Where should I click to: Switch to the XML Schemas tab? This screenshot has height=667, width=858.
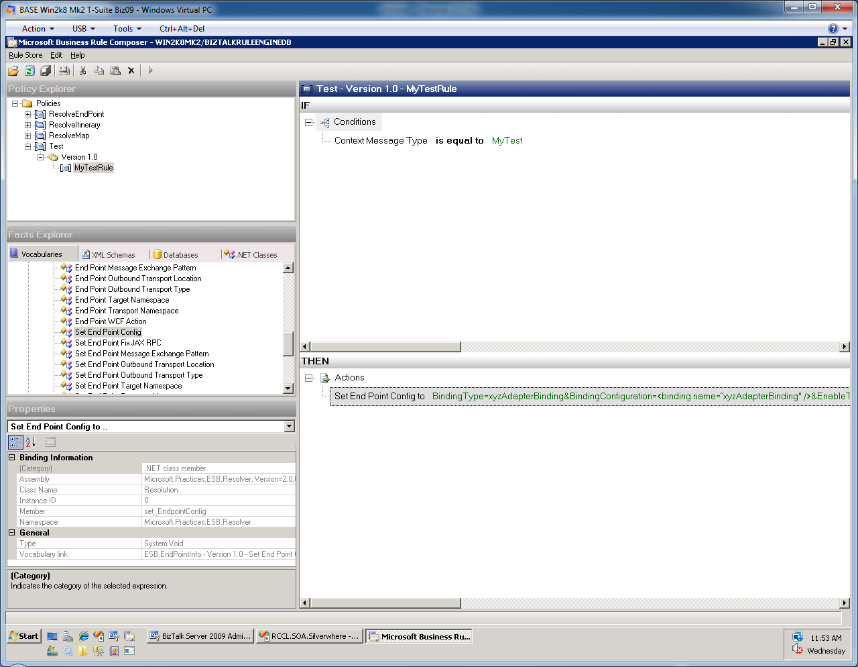(x=109, y=255)
